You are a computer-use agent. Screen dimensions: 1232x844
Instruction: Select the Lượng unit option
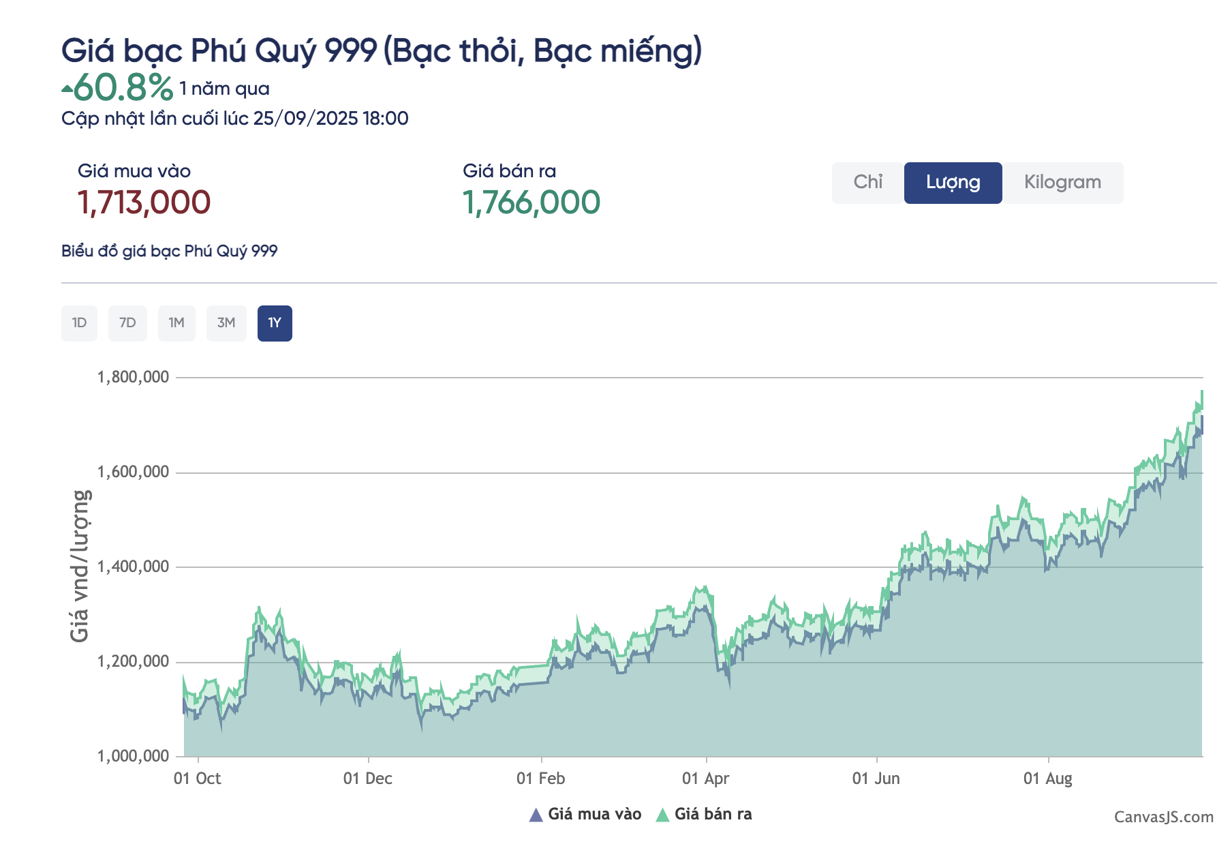953,183
